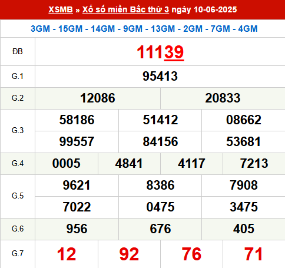Select seventh prize number 71

click(253, 254)
